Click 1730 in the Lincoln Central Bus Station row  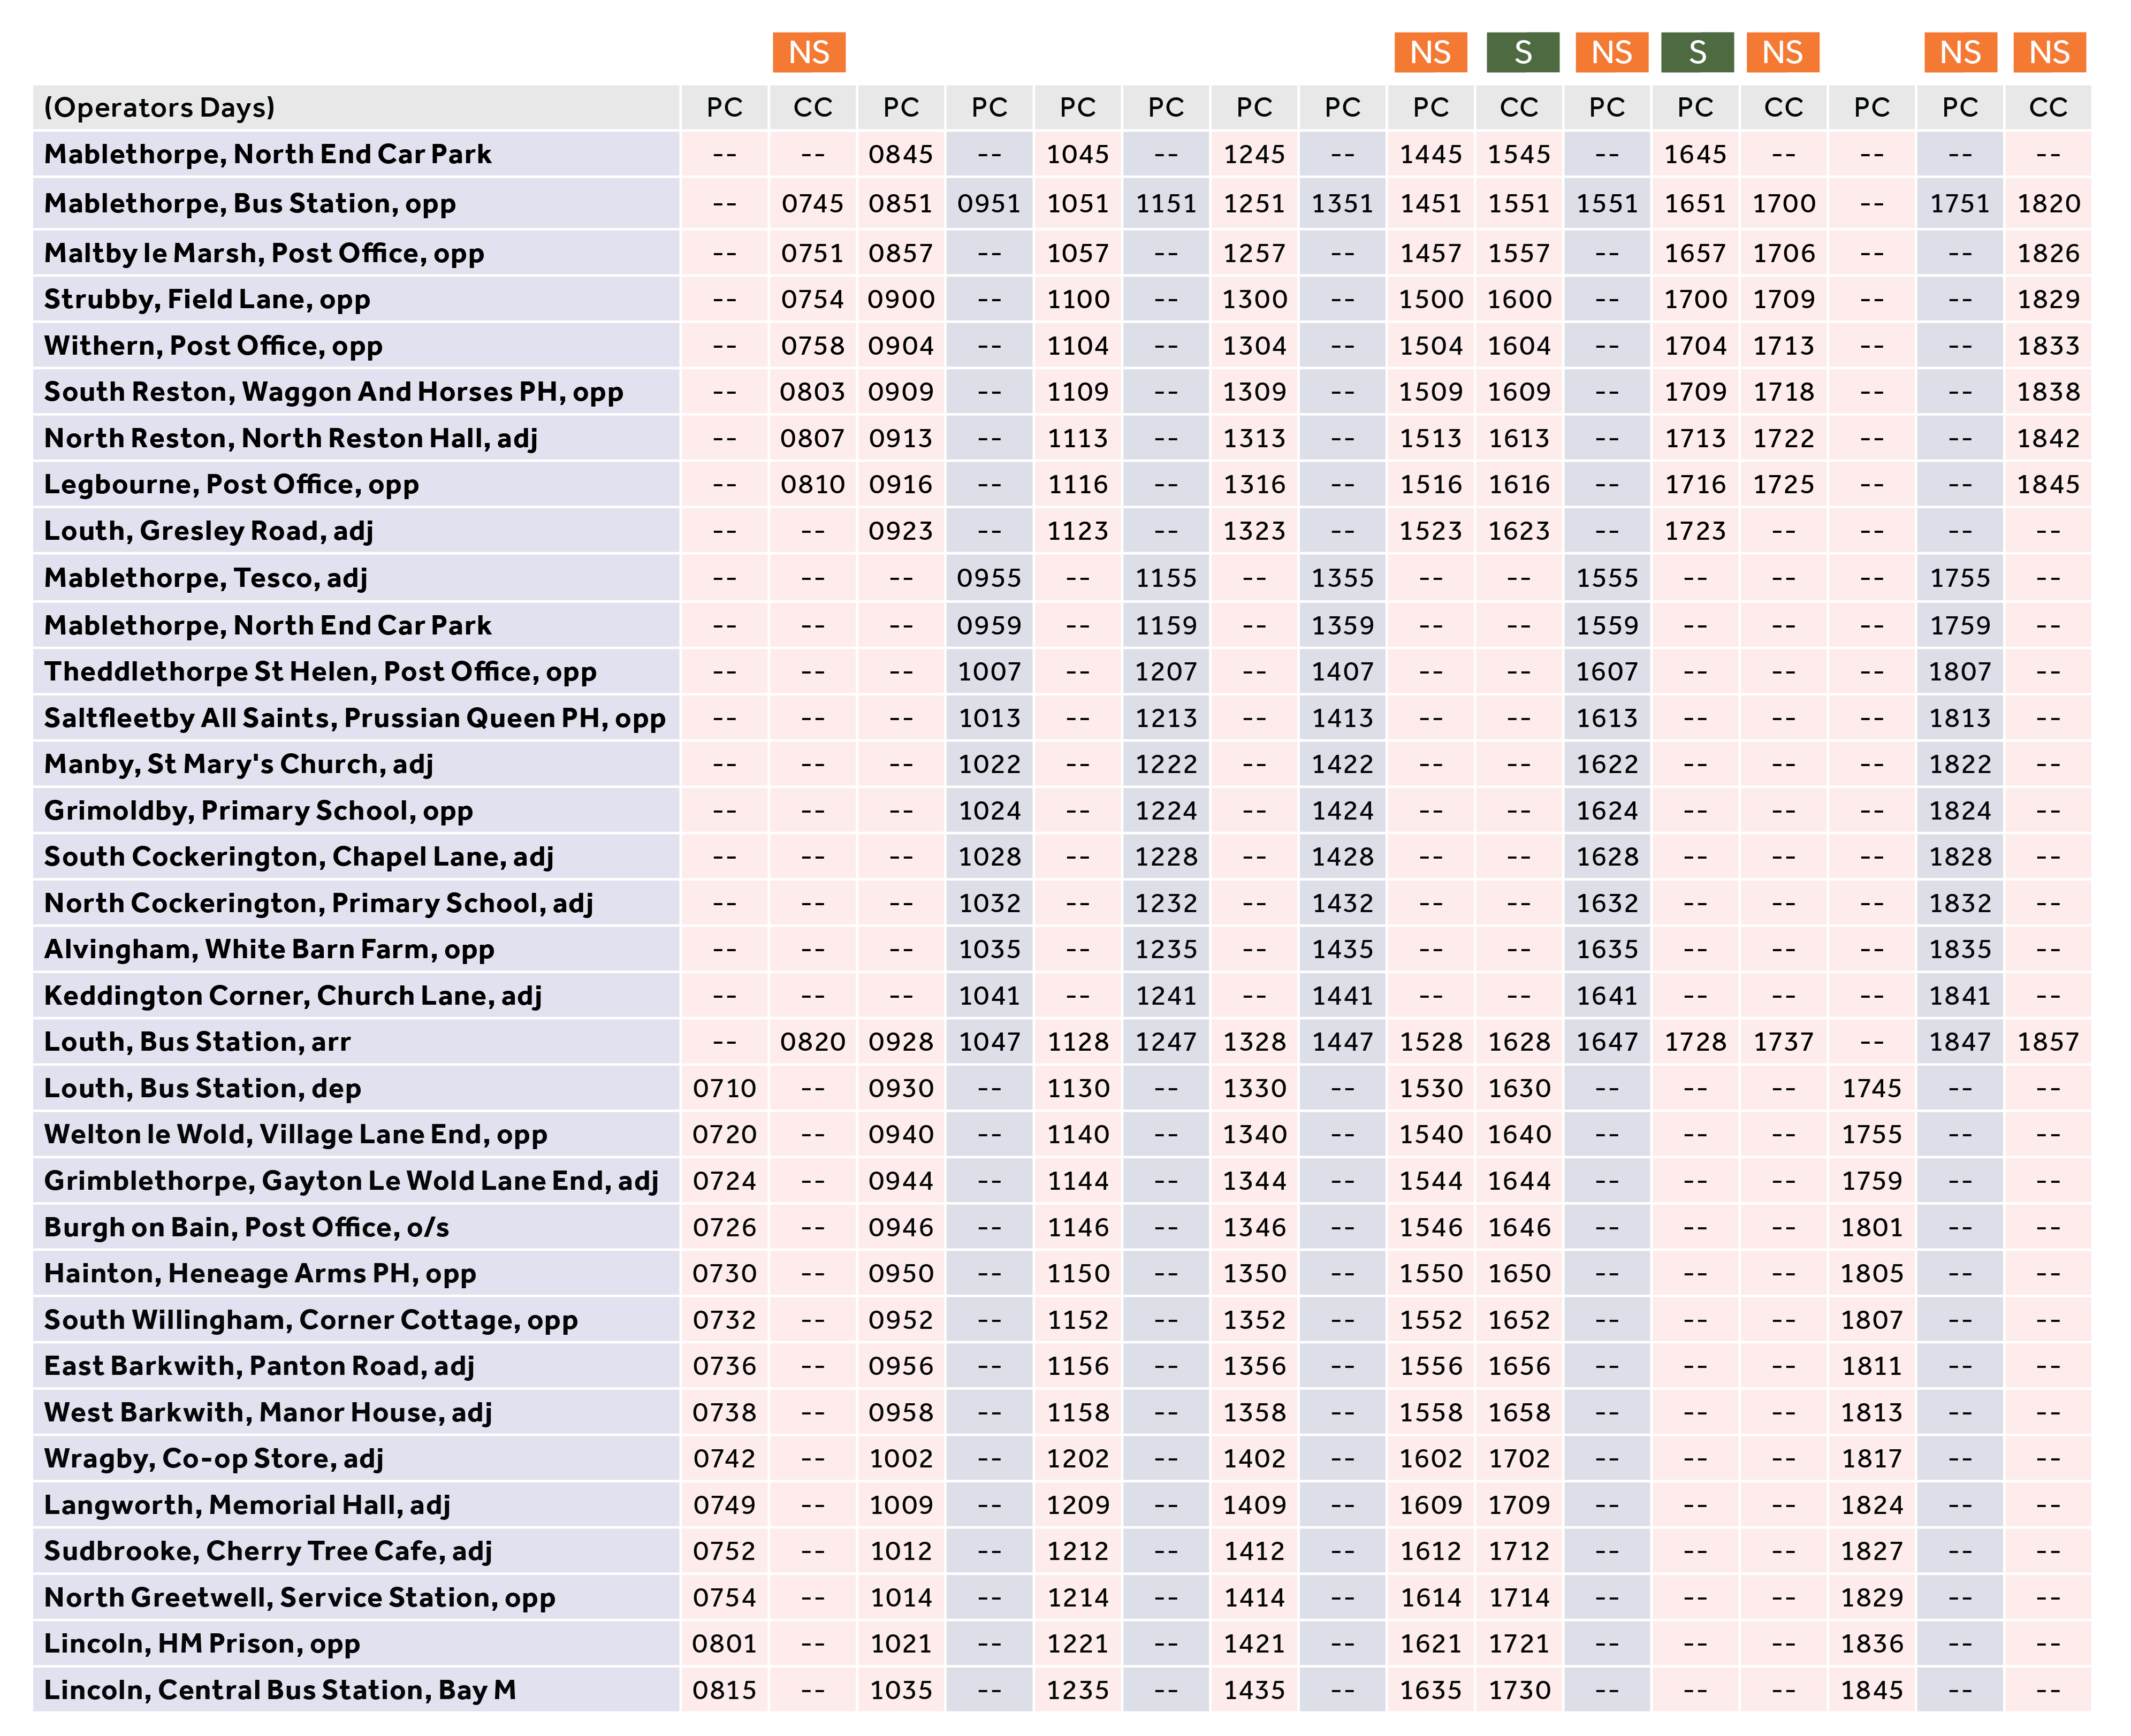pyautogui.click(x=1519, y=1690)
